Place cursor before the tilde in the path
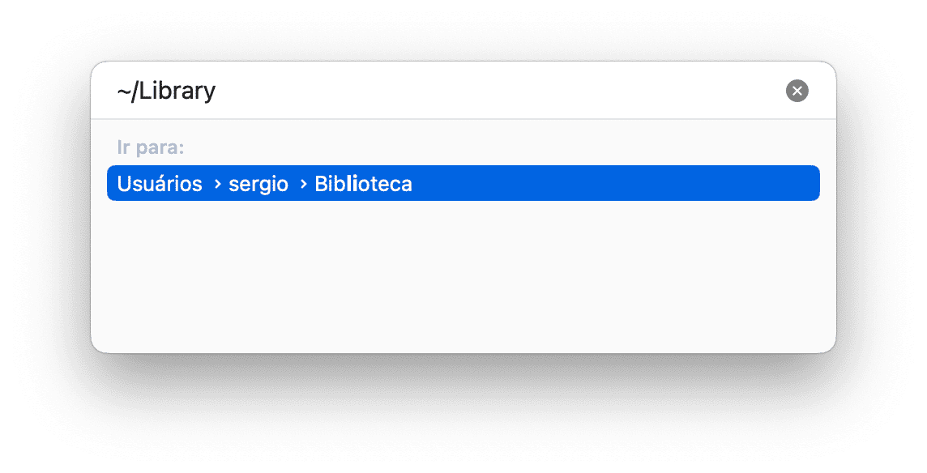 coord(117,91)
